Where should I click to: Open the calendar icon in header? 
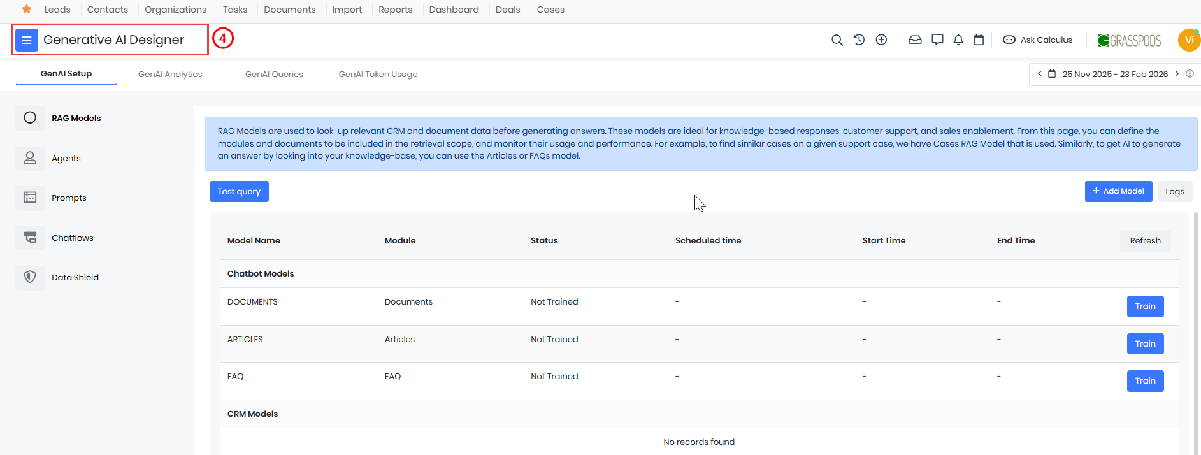click(979, 40)
